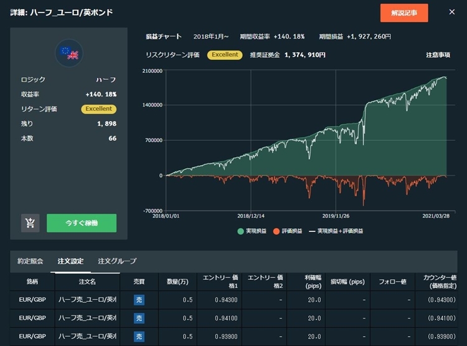The height and width of the screenshot is (346, 467).
Task: Click the Excellent badge in chart header
Action: [x=225, y=55]
